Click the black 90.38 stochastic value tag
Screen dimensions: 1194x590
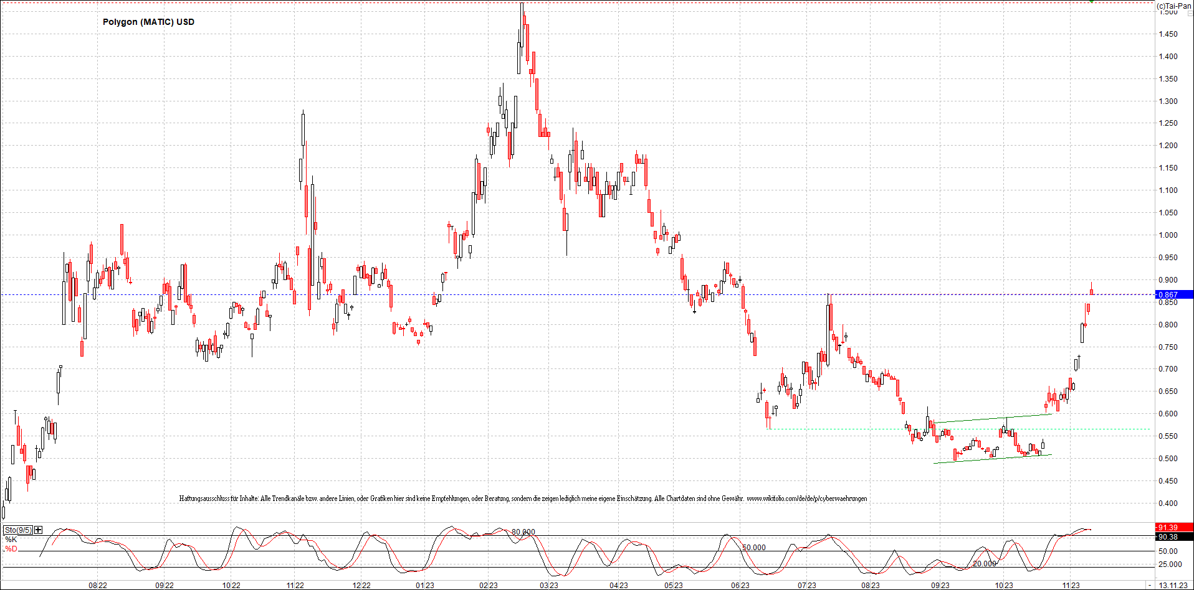[x=1174, y=536]
